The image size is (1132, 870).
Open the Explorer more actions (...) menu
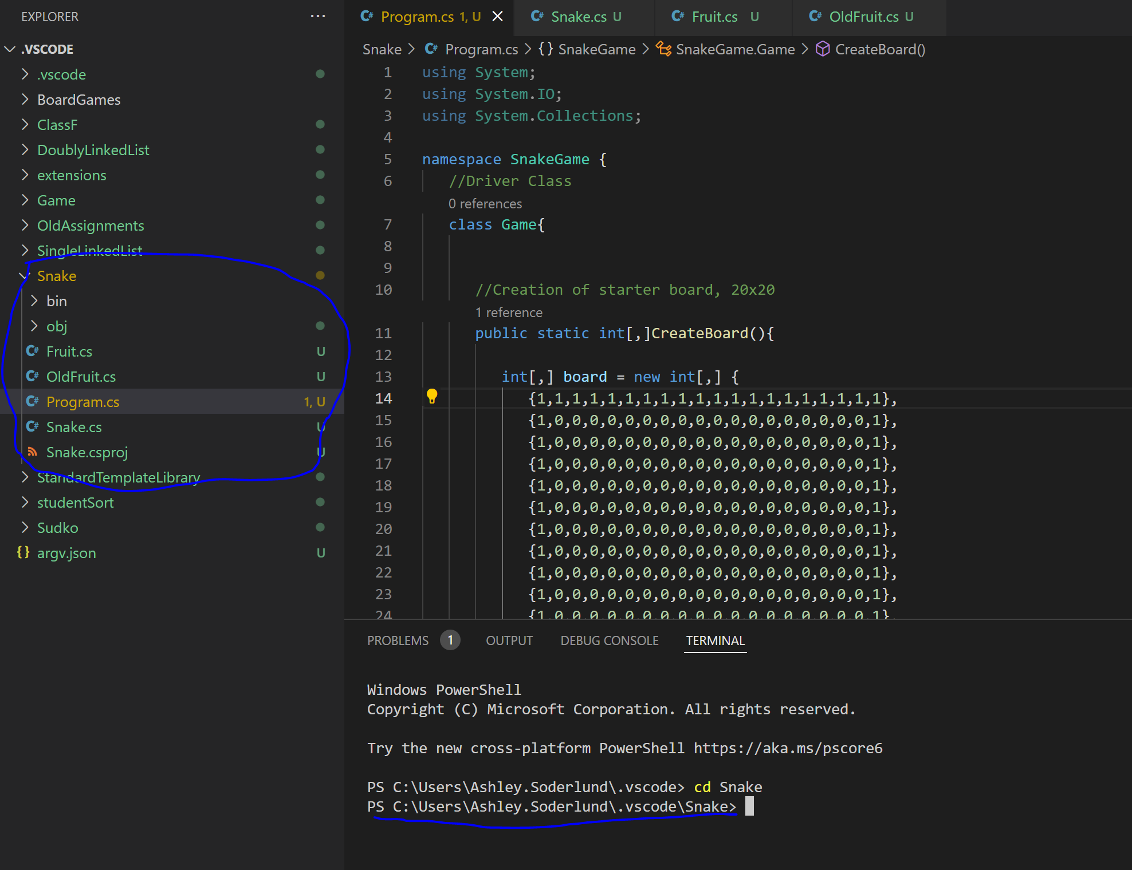point(318,16)
